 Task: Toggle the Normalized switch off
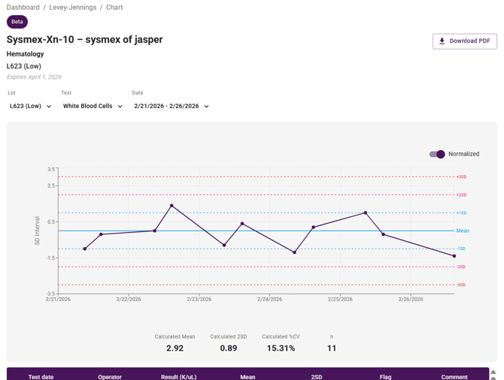point(437,154)
